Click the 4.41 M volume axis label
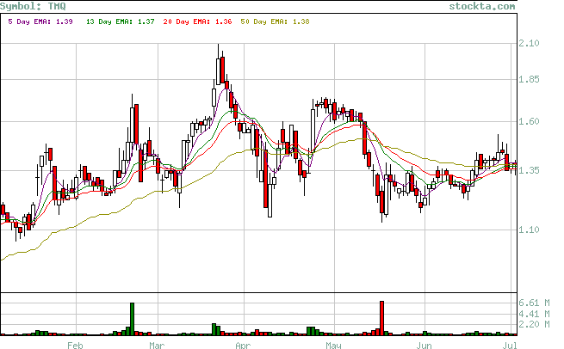 (534, 314)
